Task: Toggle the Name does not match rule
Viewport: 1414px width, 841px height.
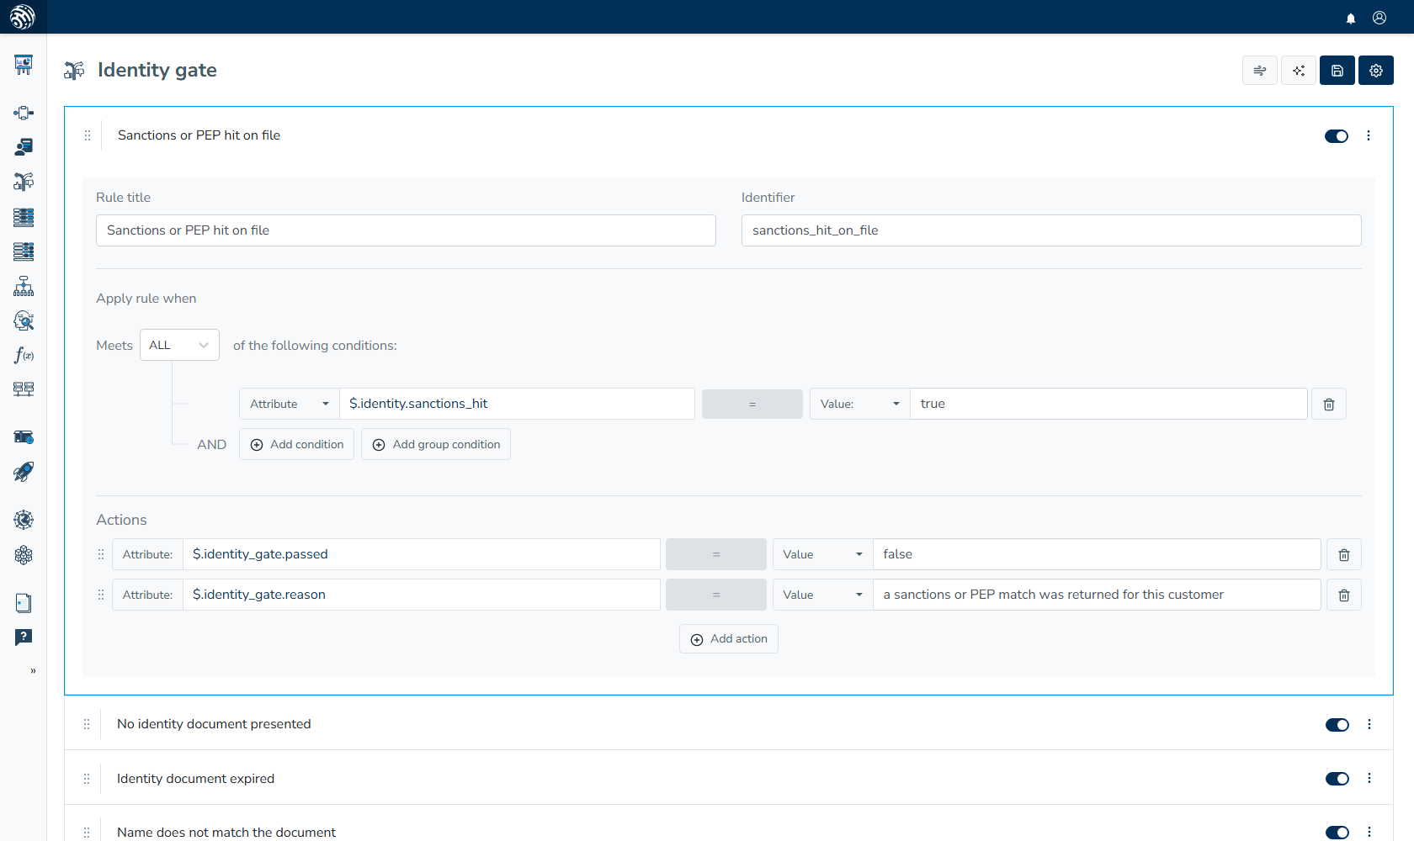Action: click(1337, 833)
